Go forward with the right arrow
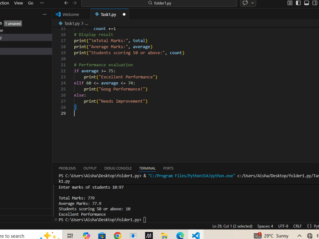Viewport: 319px width, 239px height. (75, 3)
